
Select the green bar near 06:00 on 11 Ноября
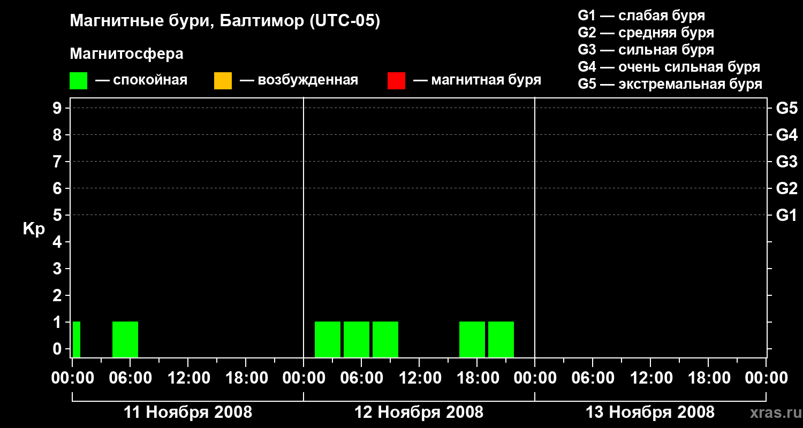[x=125, y=339]
